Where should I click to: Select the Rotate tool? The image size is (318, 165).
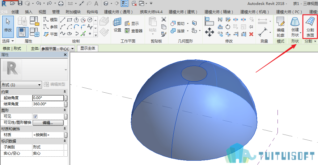[228, 27]
